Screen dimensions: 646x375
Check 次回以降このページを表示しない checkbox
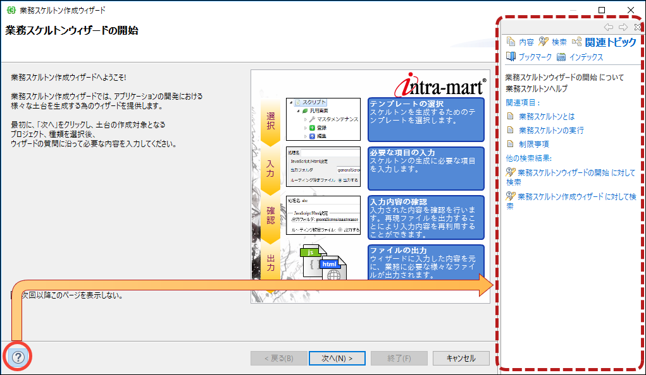pyautogui.click(x=15, y=295)
